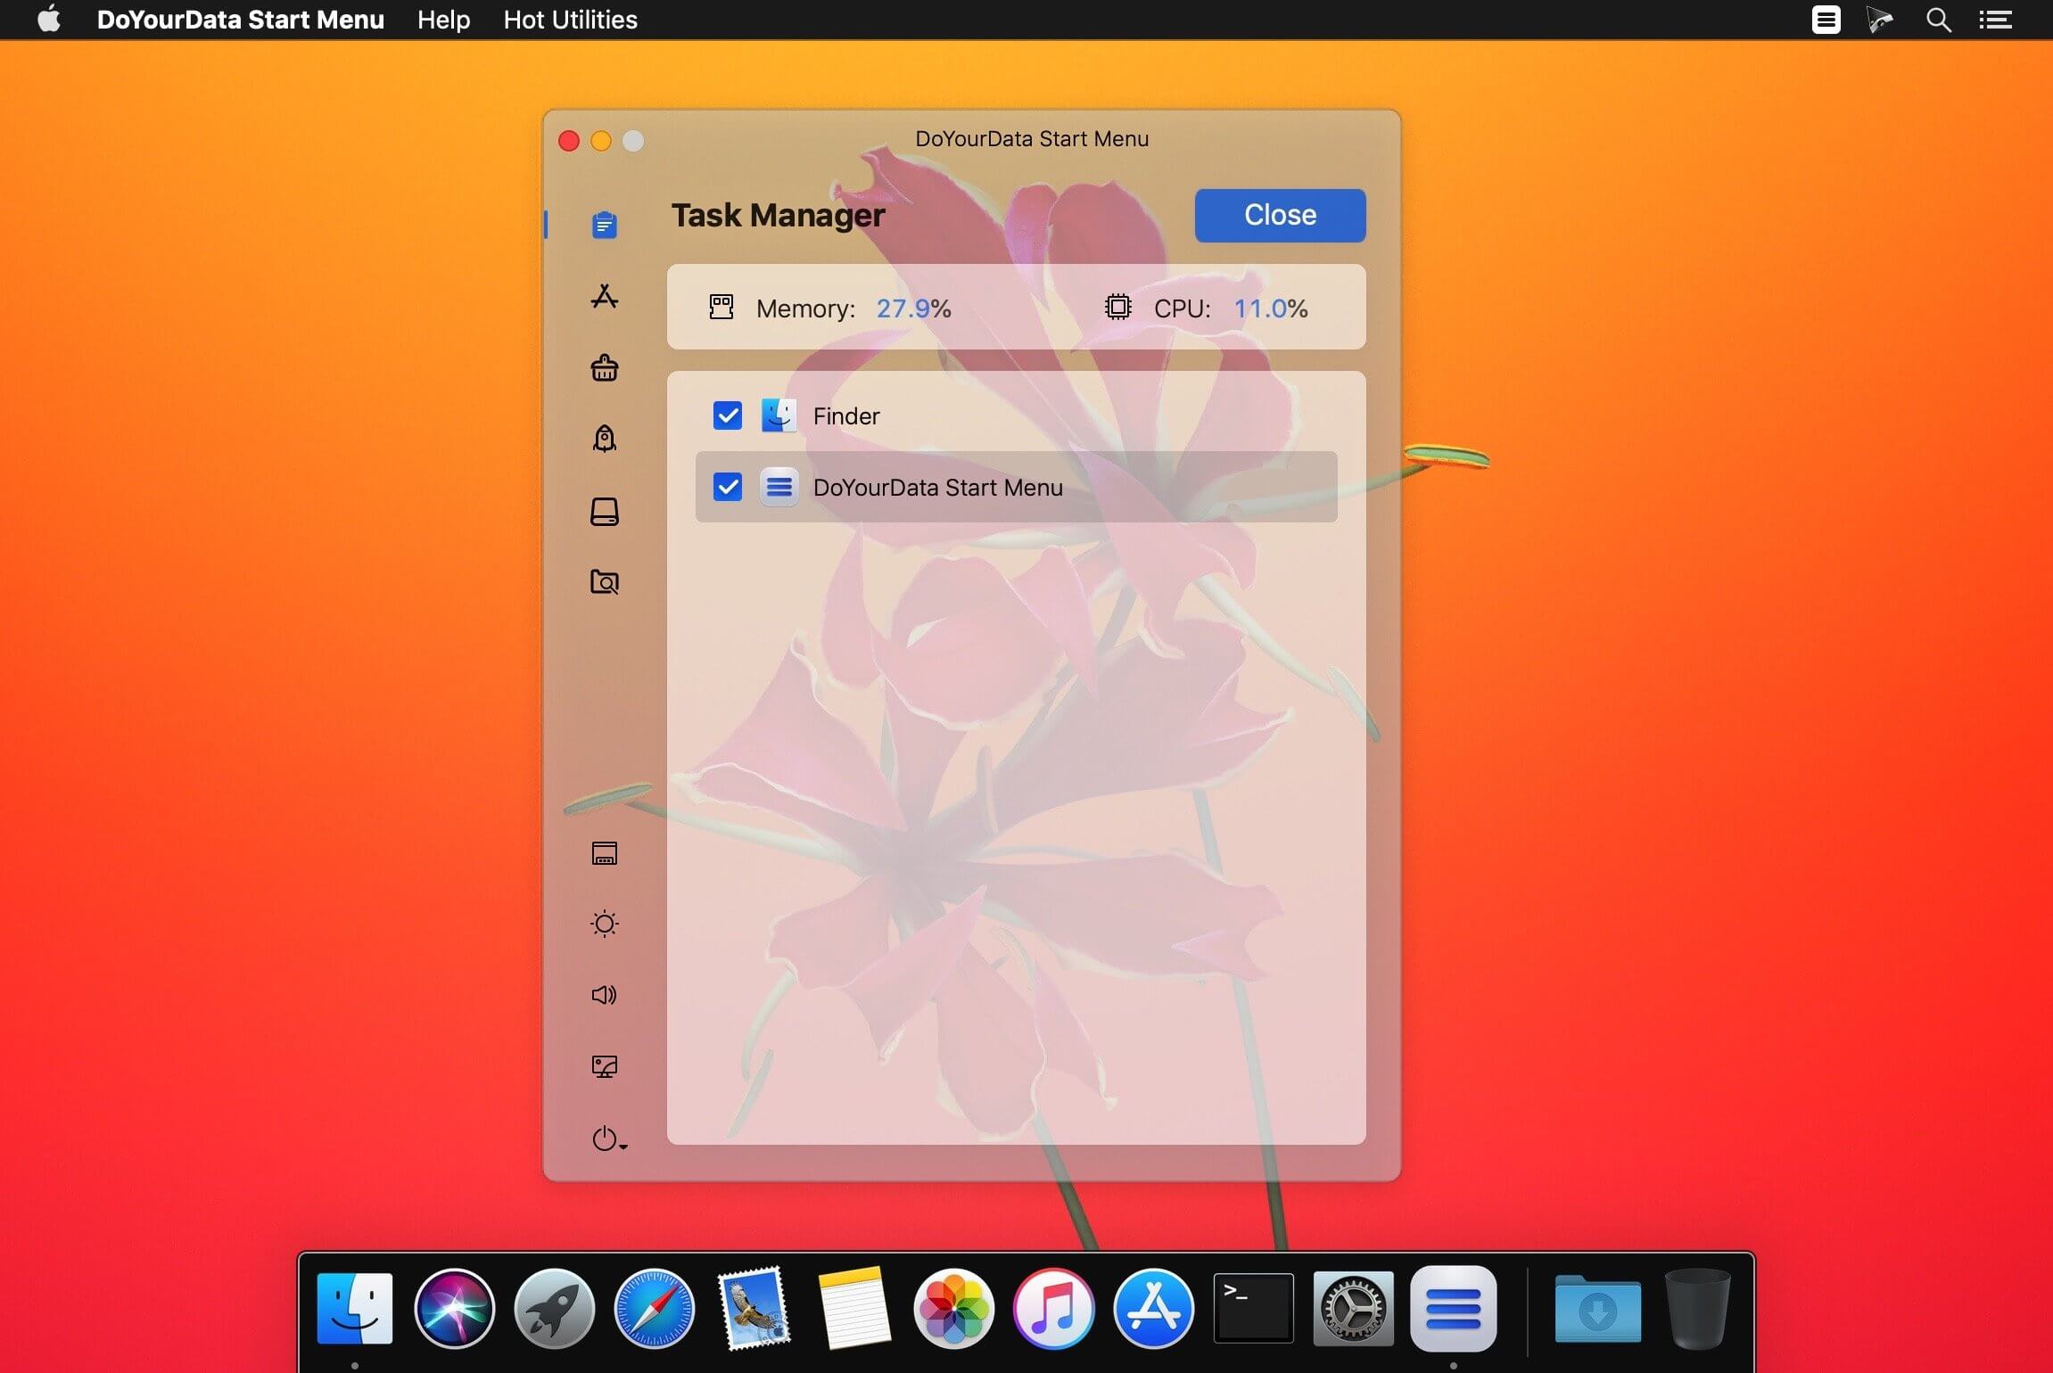The width and height of the screenshot is (2053, 1373).
Task: Click the folder search sidebar icon
Action: (604, 582)
